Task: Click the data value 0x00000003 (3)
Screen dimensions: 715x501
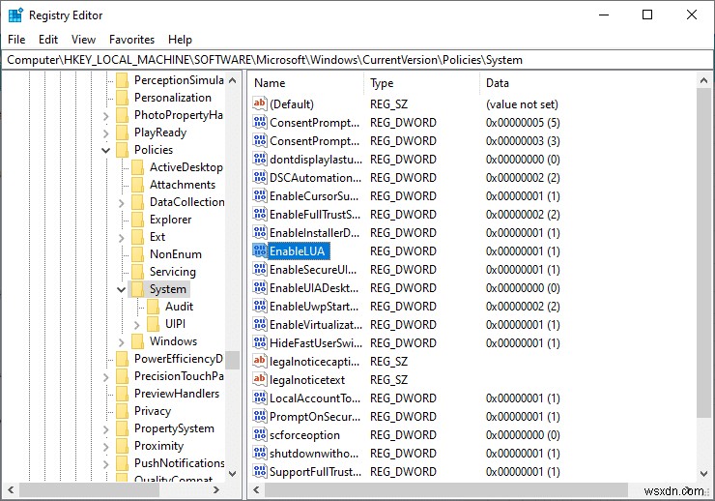Action: 523,140
